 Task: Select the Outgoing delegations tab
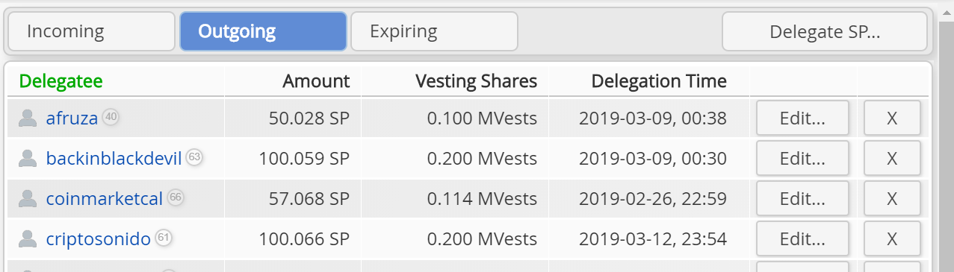[x=263, y=31]
